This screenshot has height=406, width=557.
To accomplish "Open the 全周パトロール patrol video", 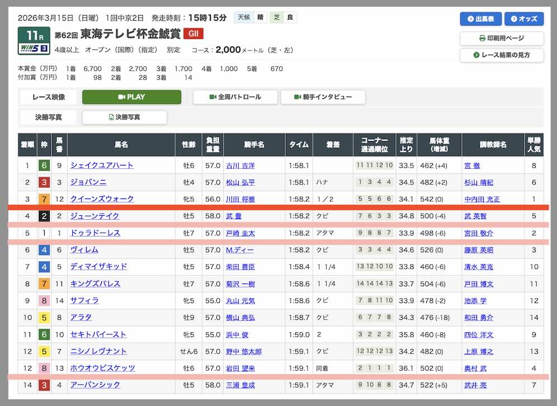I will coord(234,97).
